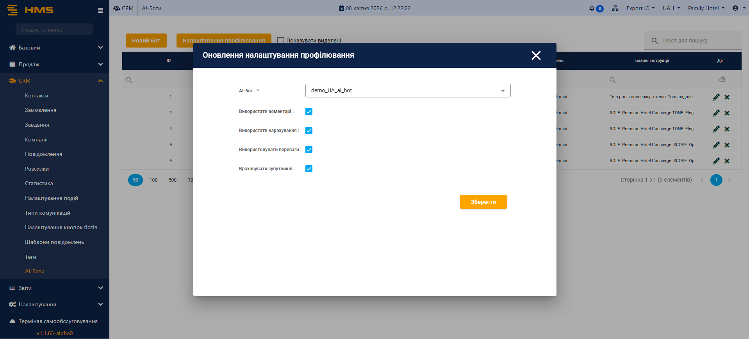Expand the Family Hotel dropdown
This screenshot has height=339, width=749.
tap(706, 8)
